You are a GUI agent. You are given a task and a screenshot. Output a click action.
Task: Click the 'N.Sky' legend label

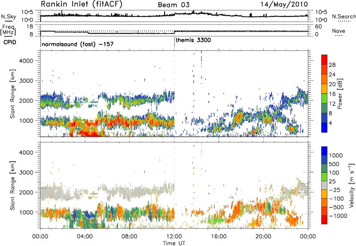(x=8, y=16)
